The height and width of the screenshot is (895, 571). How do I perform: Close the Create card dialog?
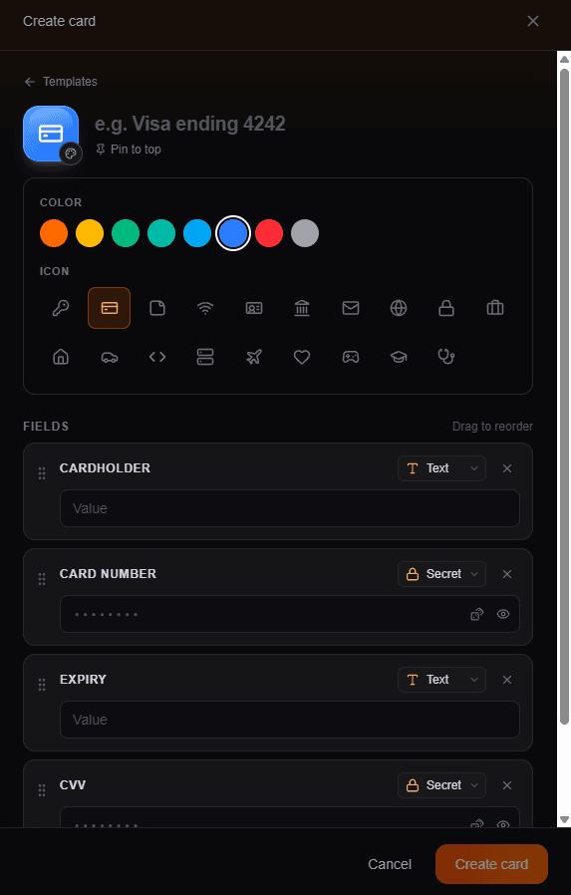[533, 21]
